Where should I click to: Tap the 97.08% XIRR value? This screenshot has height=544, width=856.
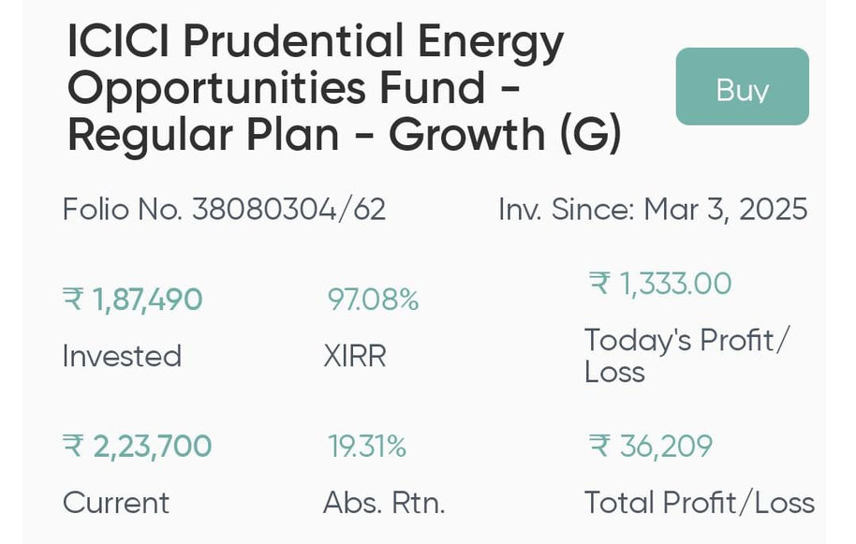coord(373,300)
